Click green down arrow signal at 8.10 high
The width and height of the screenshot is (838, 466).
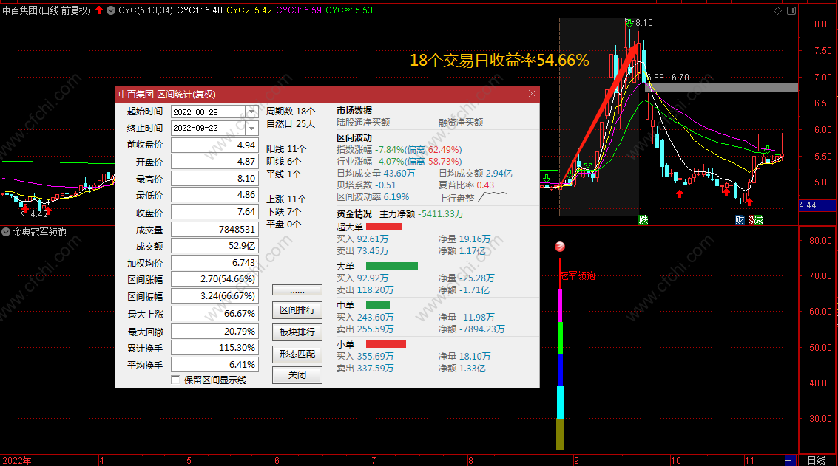(x=629, y=23)
